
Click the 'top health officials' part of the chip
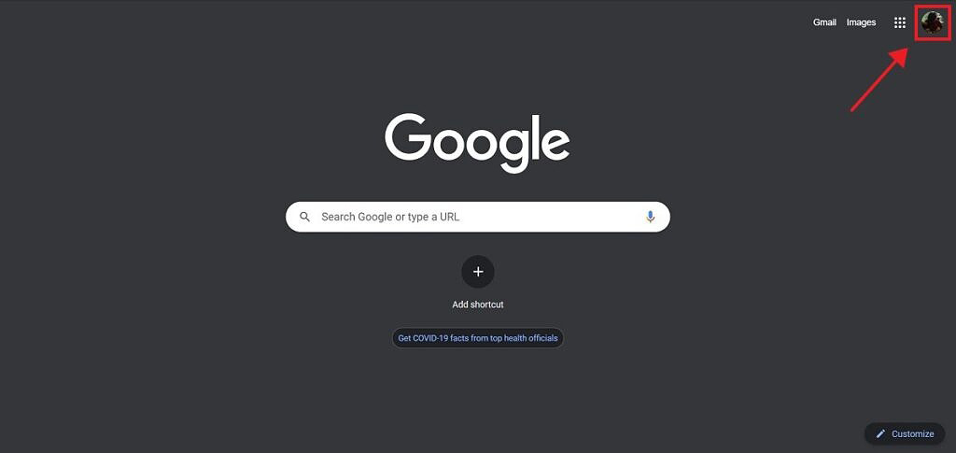pyautogui.click(x=524, y=338)
